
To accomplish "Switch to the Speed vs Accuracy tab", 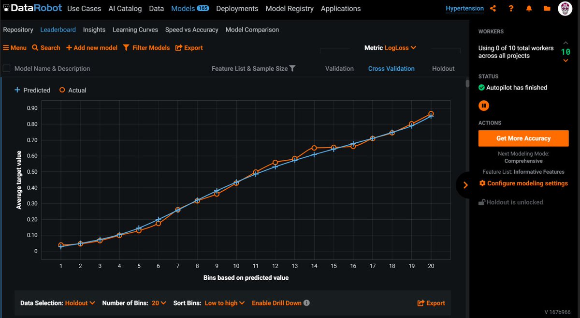I will [192, 30].
